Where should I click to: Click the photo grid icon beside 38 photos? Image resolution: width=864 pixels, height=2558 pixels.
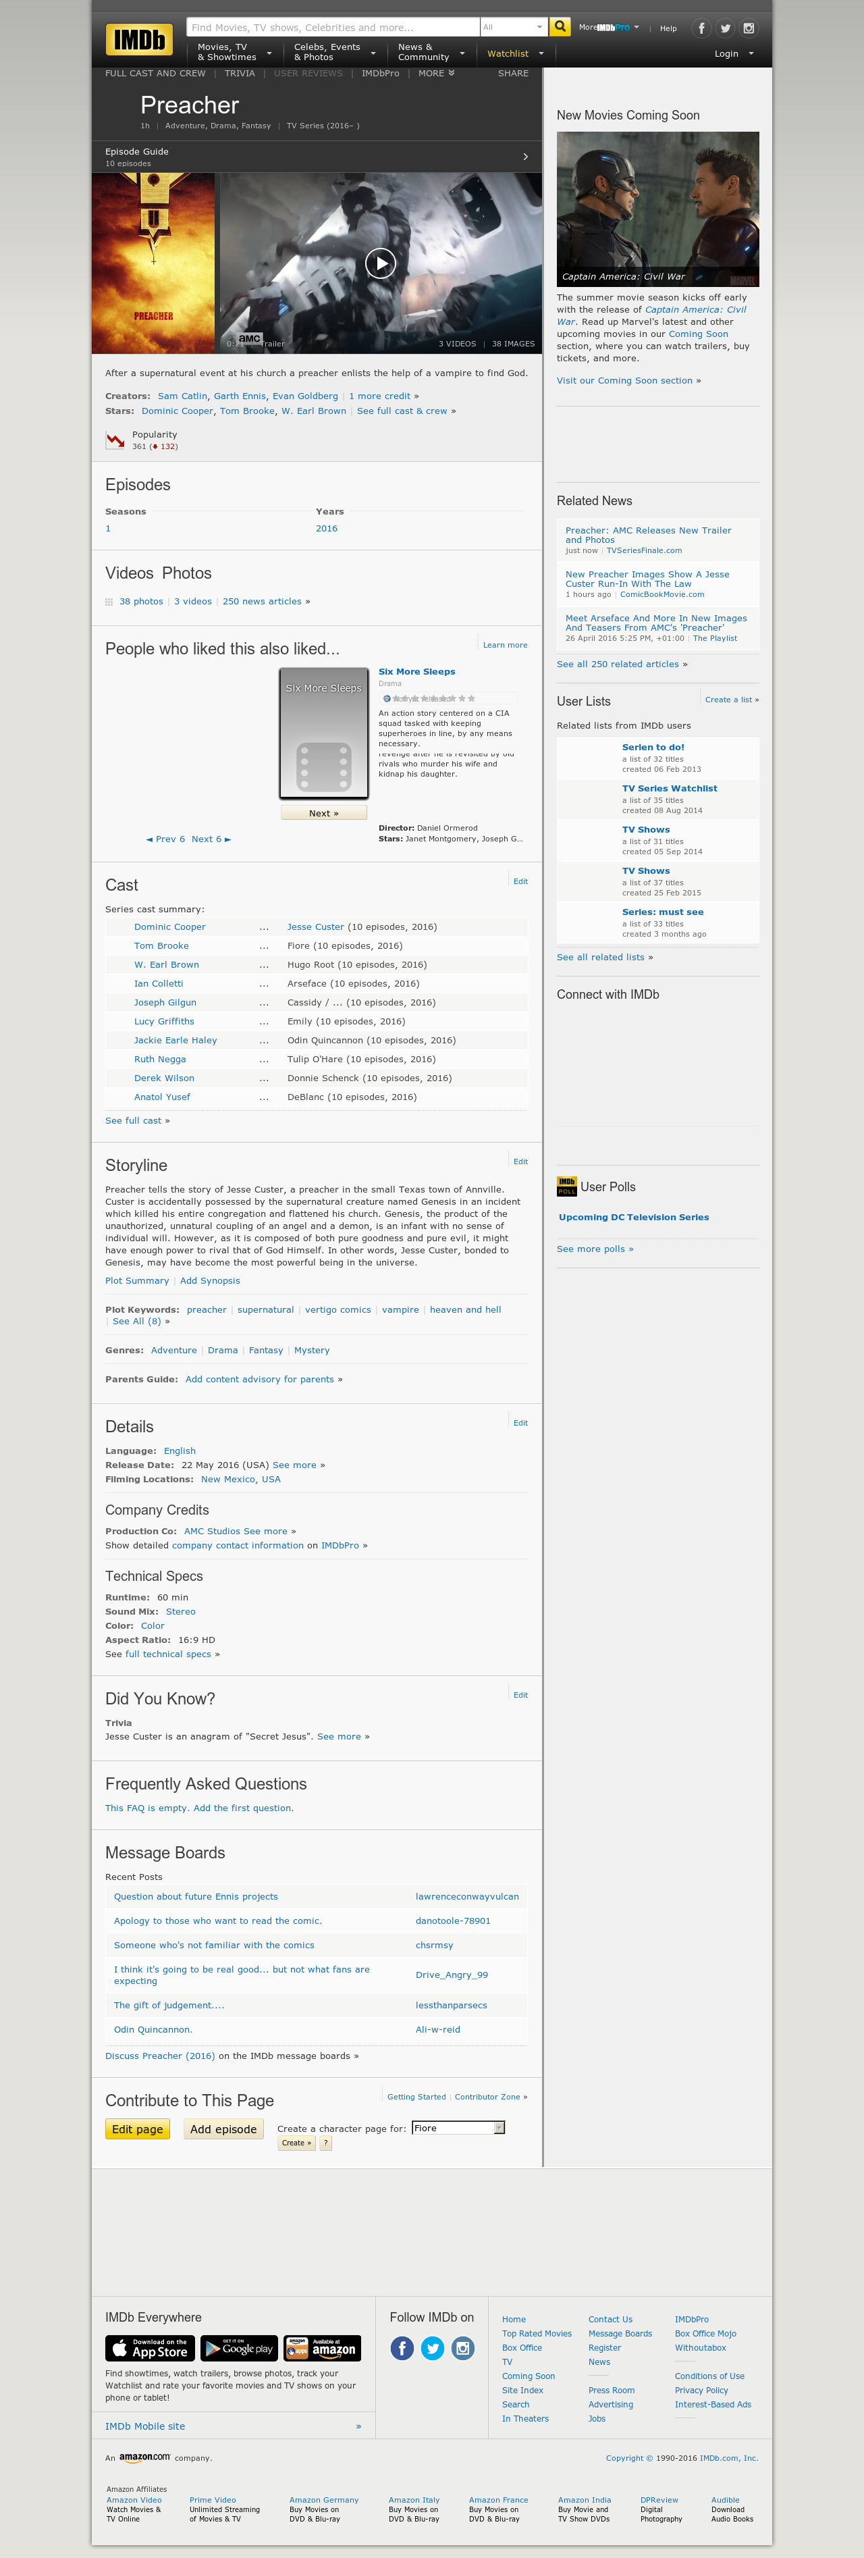tap(109, 602)
